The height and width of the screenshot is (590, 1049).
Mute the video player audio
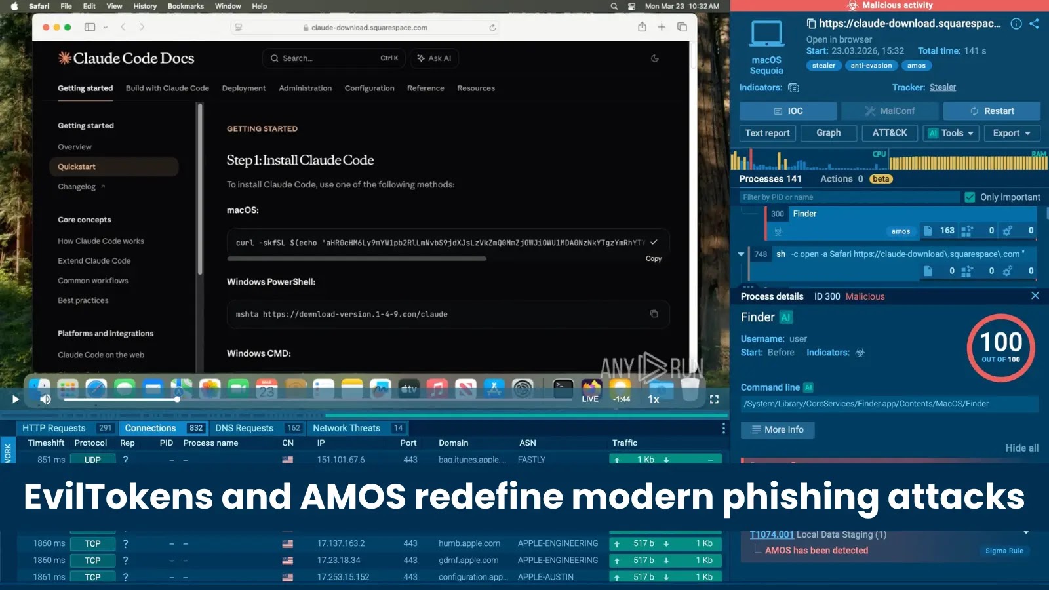(x=45, y=399)
